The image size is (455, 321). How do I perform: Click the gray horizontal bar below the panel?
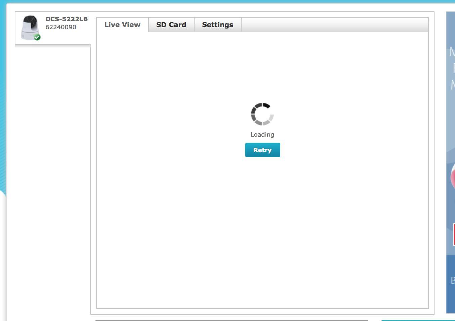point(232,320)
